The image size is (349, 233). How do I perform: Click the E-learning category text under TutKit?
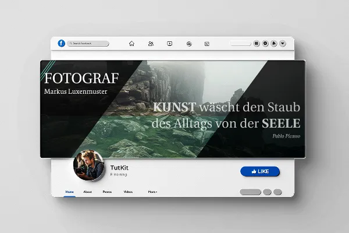(119, 174)
